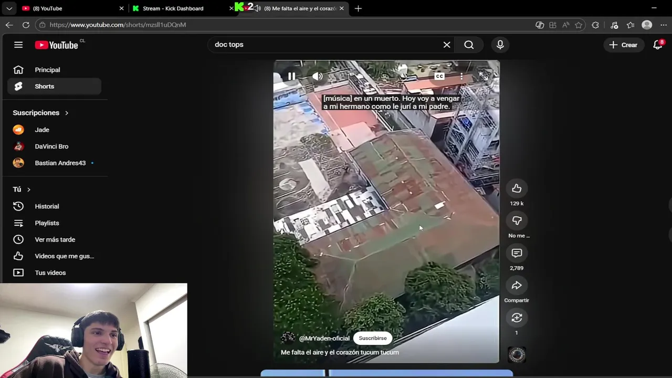672x378 pixels.
Task: Open the Jade subscription channel
Action: pos(55,130)
